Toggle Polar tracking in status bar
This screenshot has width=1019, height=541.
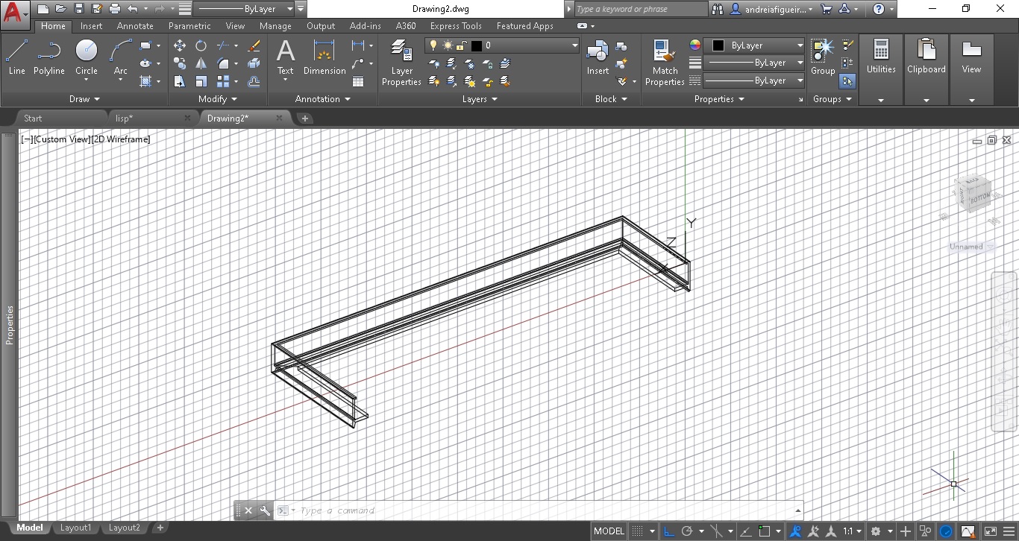687,531
